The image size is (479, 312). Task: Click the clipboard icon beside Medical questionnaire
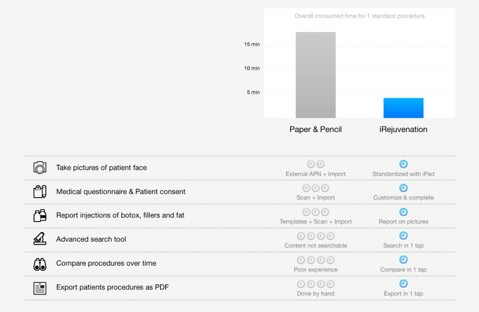pyautogui.click(x=40, y=192)
